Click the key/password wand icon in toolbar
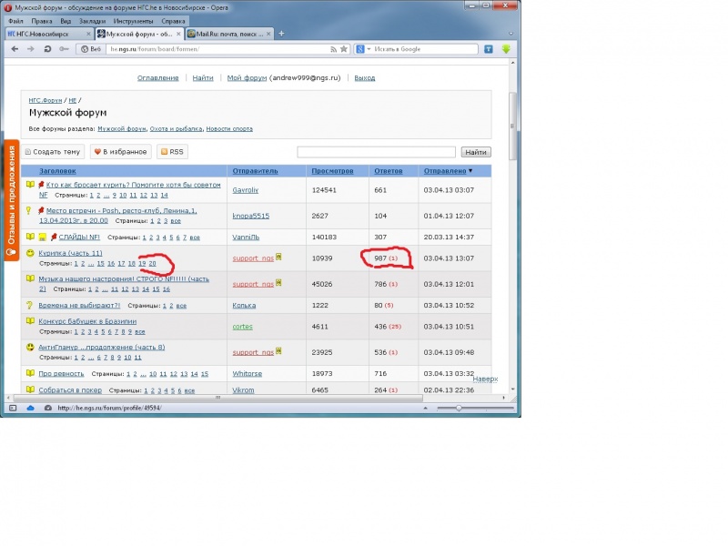The height and width of the screenshot is (546, 728). pyautogui.click(x=64, y=49)
